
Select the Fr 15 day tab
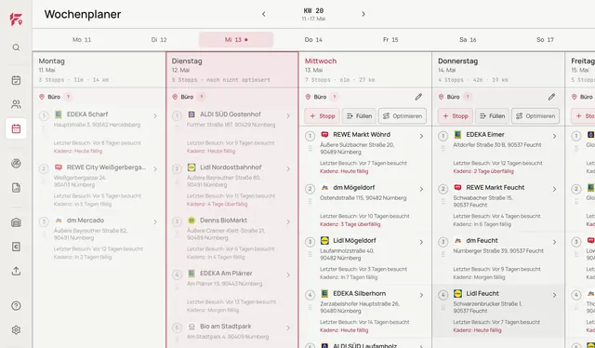(x=390, y=39)
